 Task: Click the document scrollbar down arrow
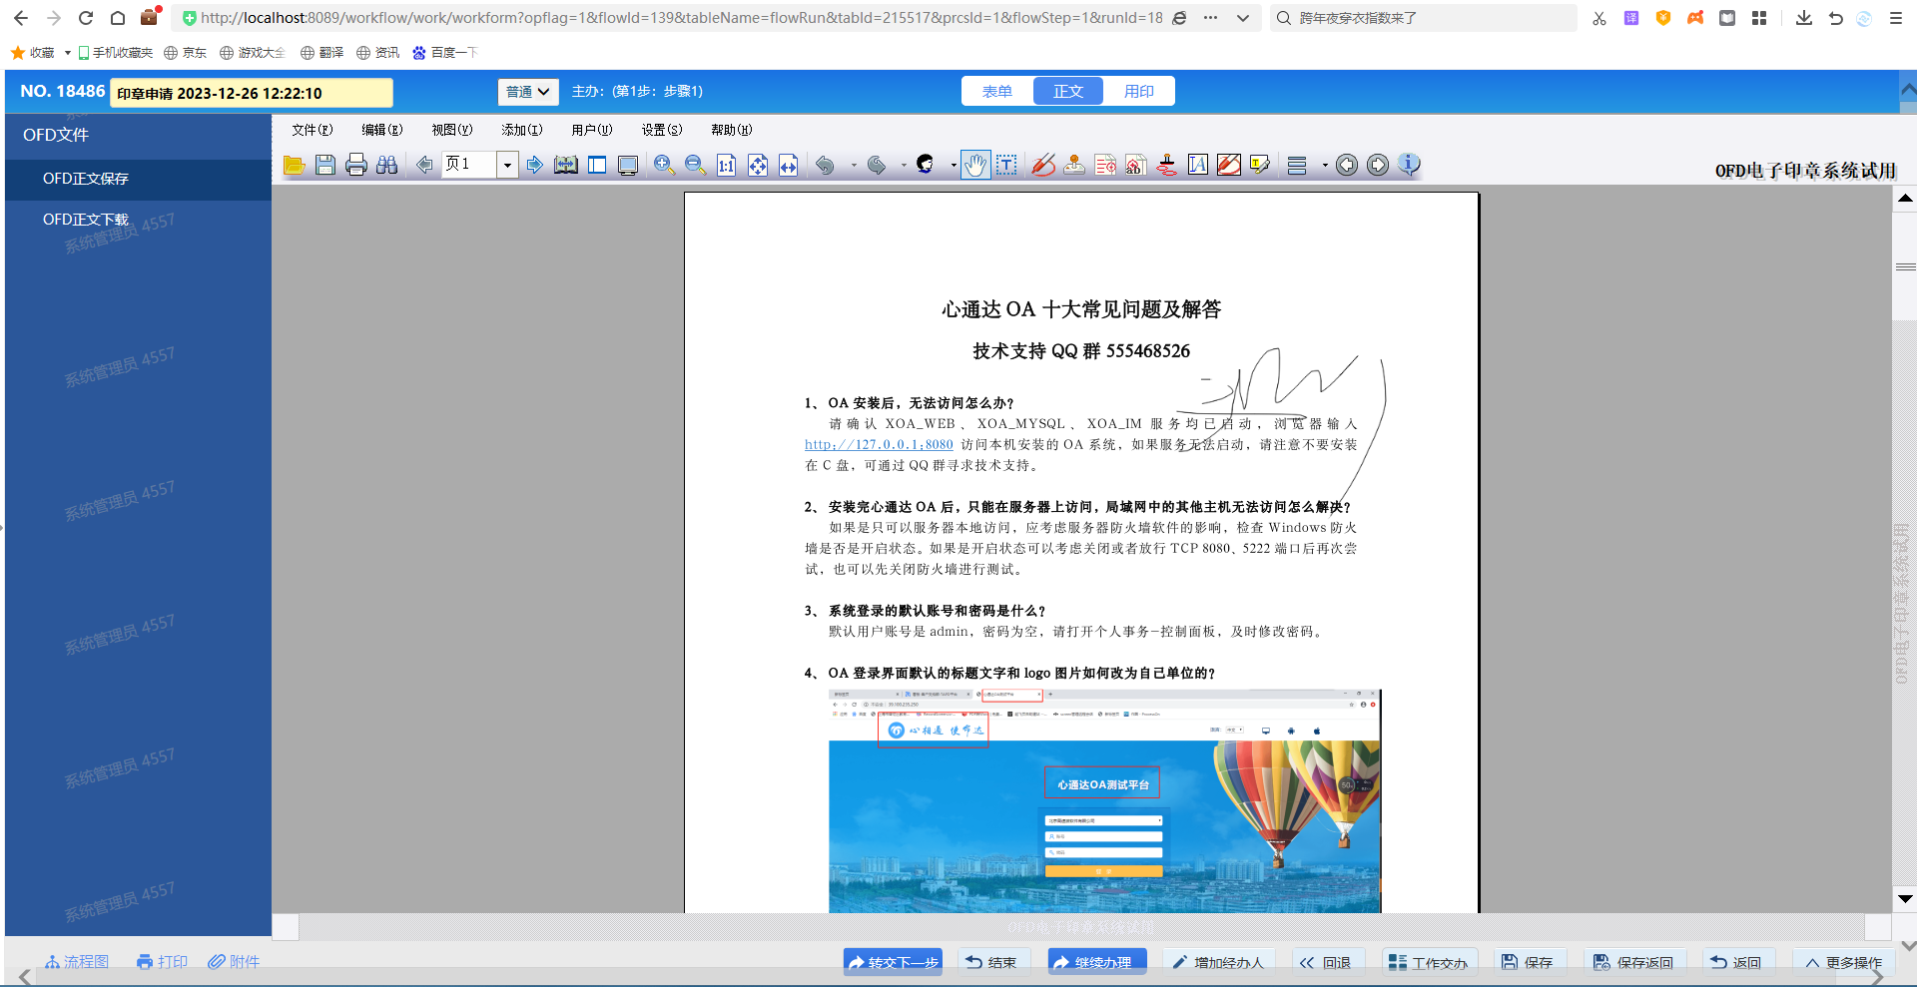pyautogui.click(x=1905, y=899)
